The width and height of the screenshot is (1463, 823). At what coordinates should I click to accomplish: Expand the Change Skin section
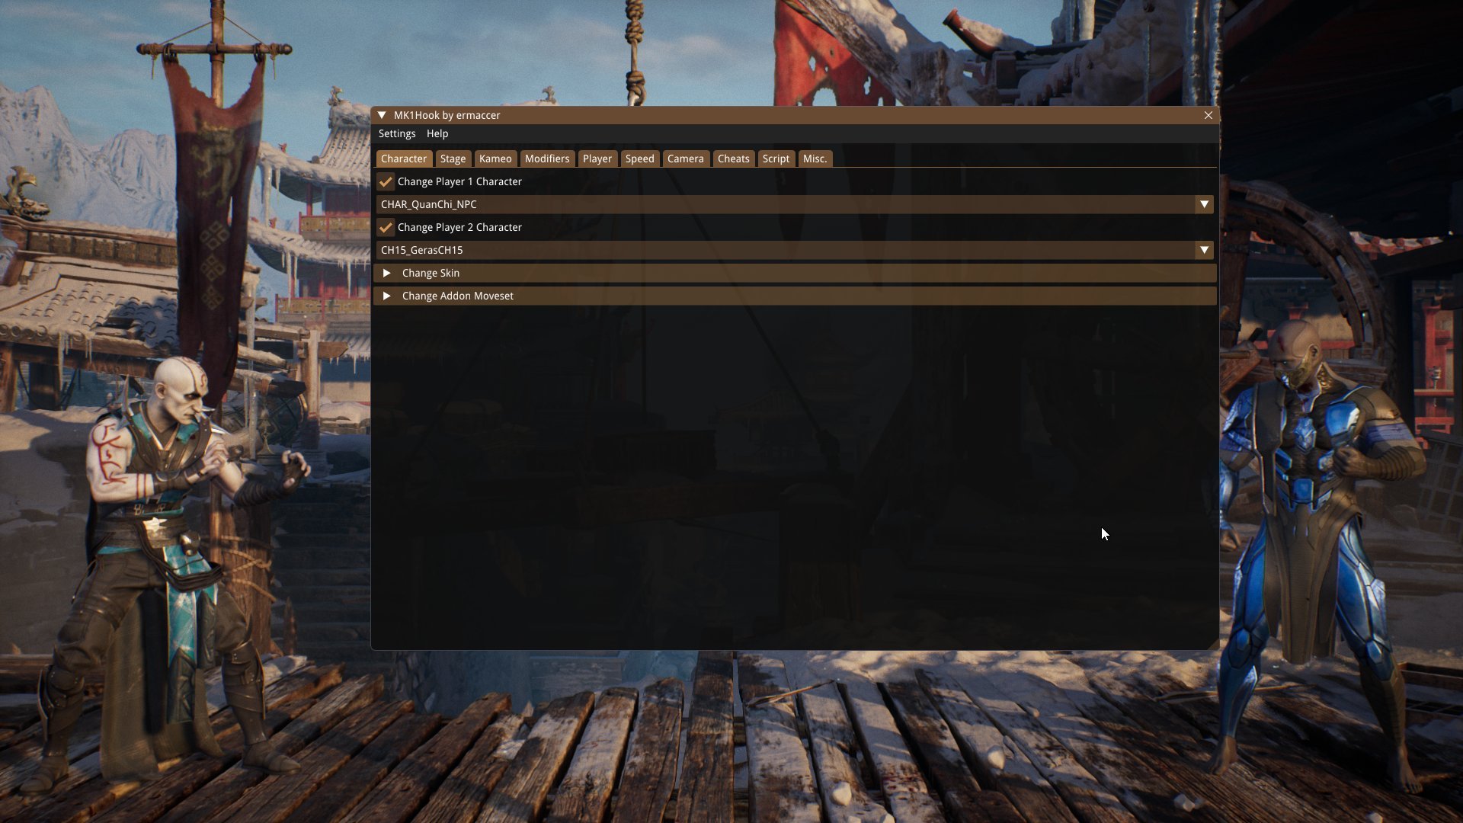coord(389,272)
